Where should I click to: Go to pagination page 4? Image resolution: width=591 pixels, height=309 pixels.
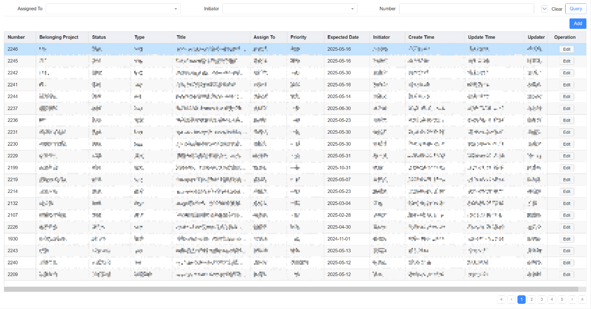[552, 300]
